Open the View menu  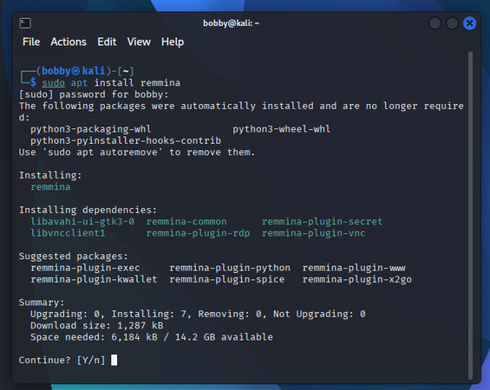pyautogui.click(x=139, y=42)
